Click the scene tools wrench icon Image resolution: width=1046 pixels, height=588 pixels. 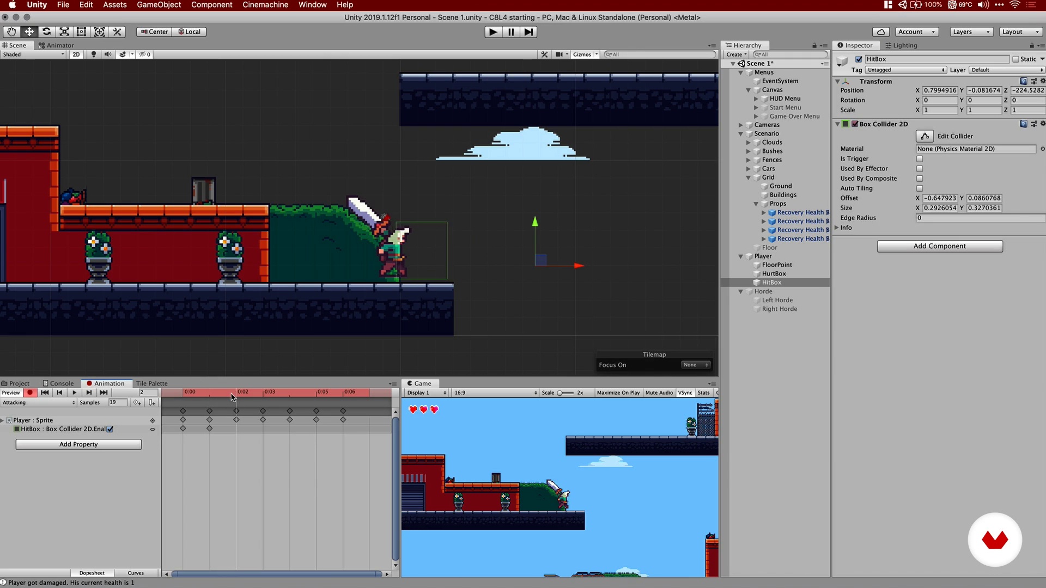tap(544, 54)
